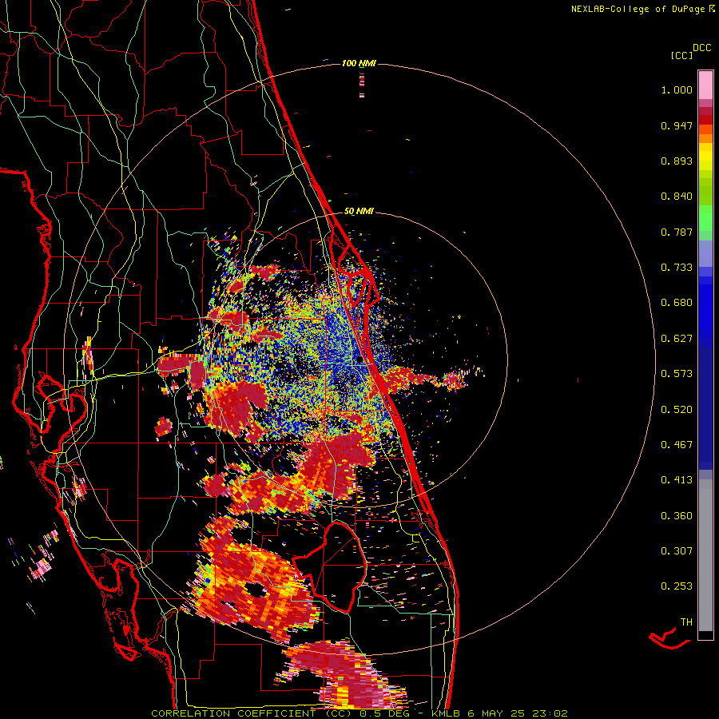Viewport: 719px width, 719px height.
Task: Click the 0.253 scale label
Action: (x=677, y=586)
